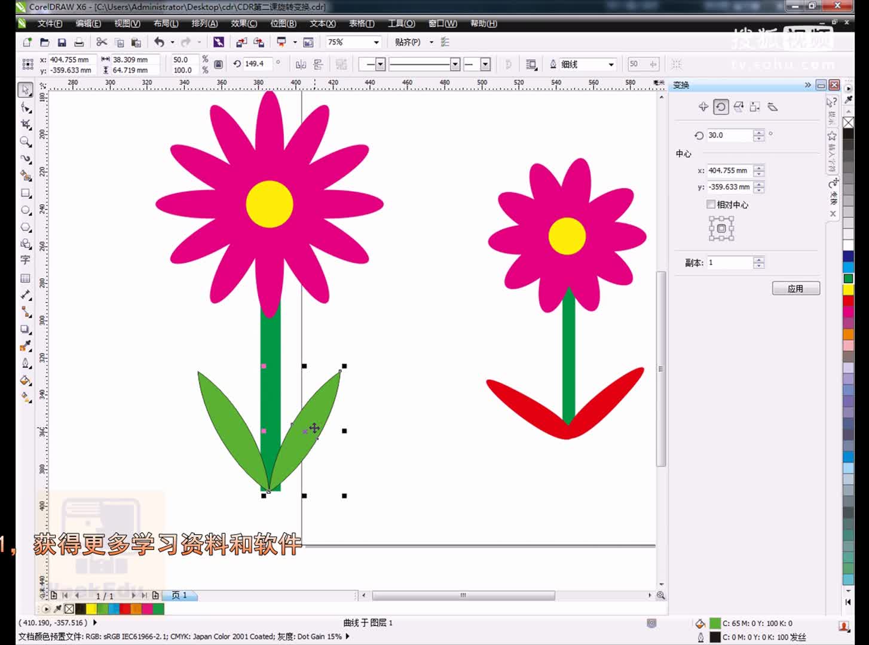The height and width of the screenshot is (645, 869).
Task: Select the Text tool (字)
Action: (25, 261)
